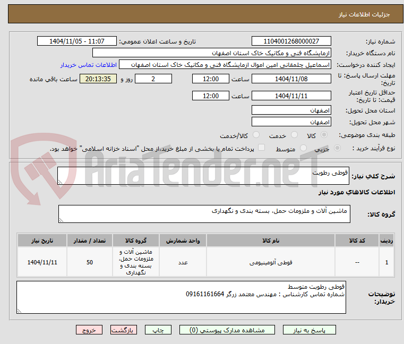
Task: Open مشاهده مدارک پیوستی (0) button
Action: [227, 330]
